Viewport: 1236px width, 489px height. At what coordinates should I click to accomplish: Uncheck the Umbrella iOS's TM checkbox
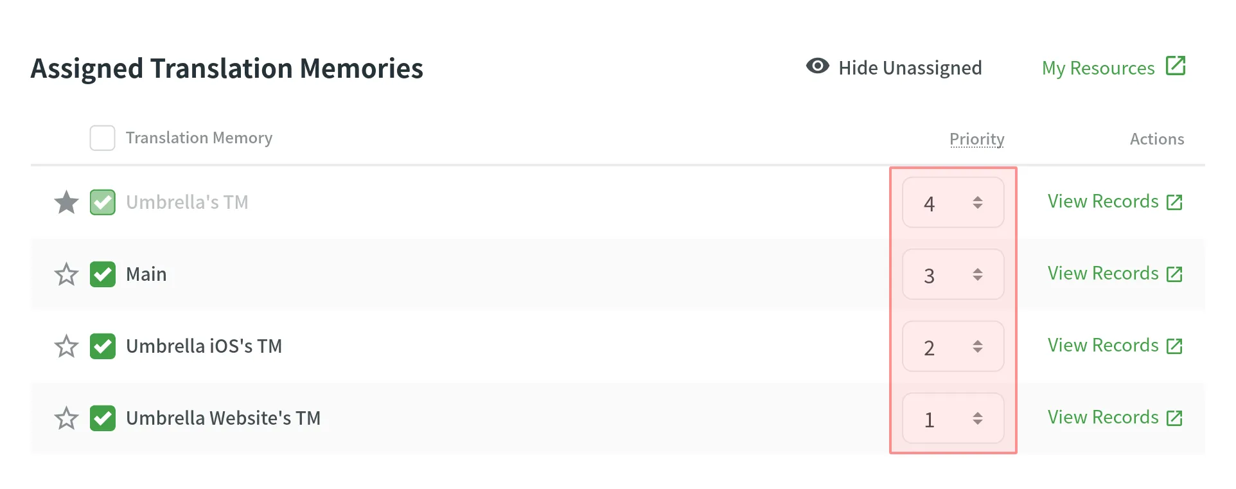[103, 346]
